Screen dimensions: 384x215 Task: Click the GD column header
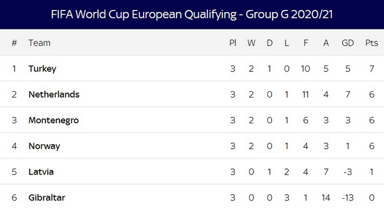tap(348, 43)
